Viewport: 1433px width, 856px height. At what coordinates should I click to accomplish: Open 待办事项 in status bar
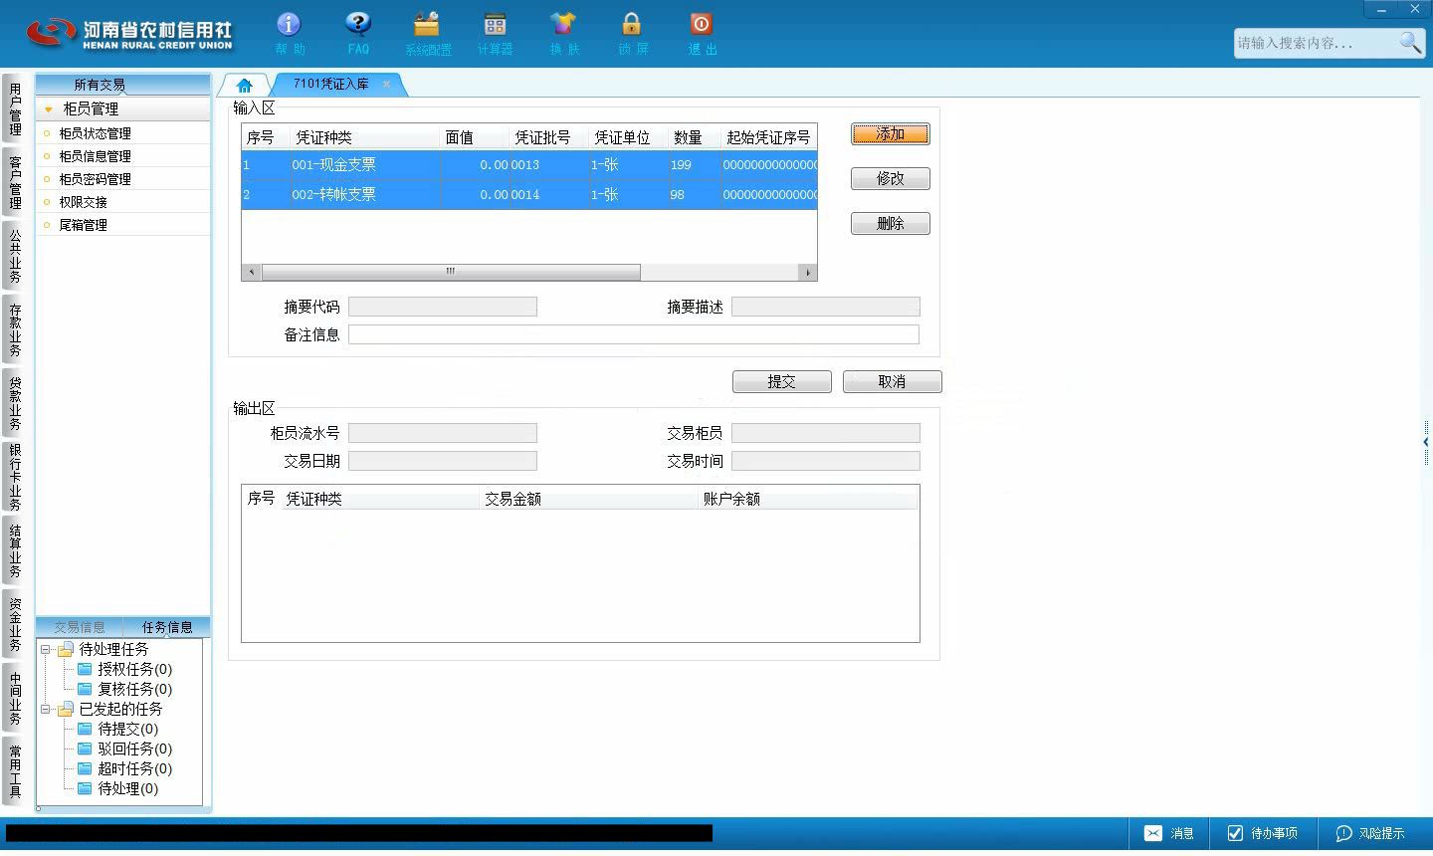click(x=1263, y=833)
